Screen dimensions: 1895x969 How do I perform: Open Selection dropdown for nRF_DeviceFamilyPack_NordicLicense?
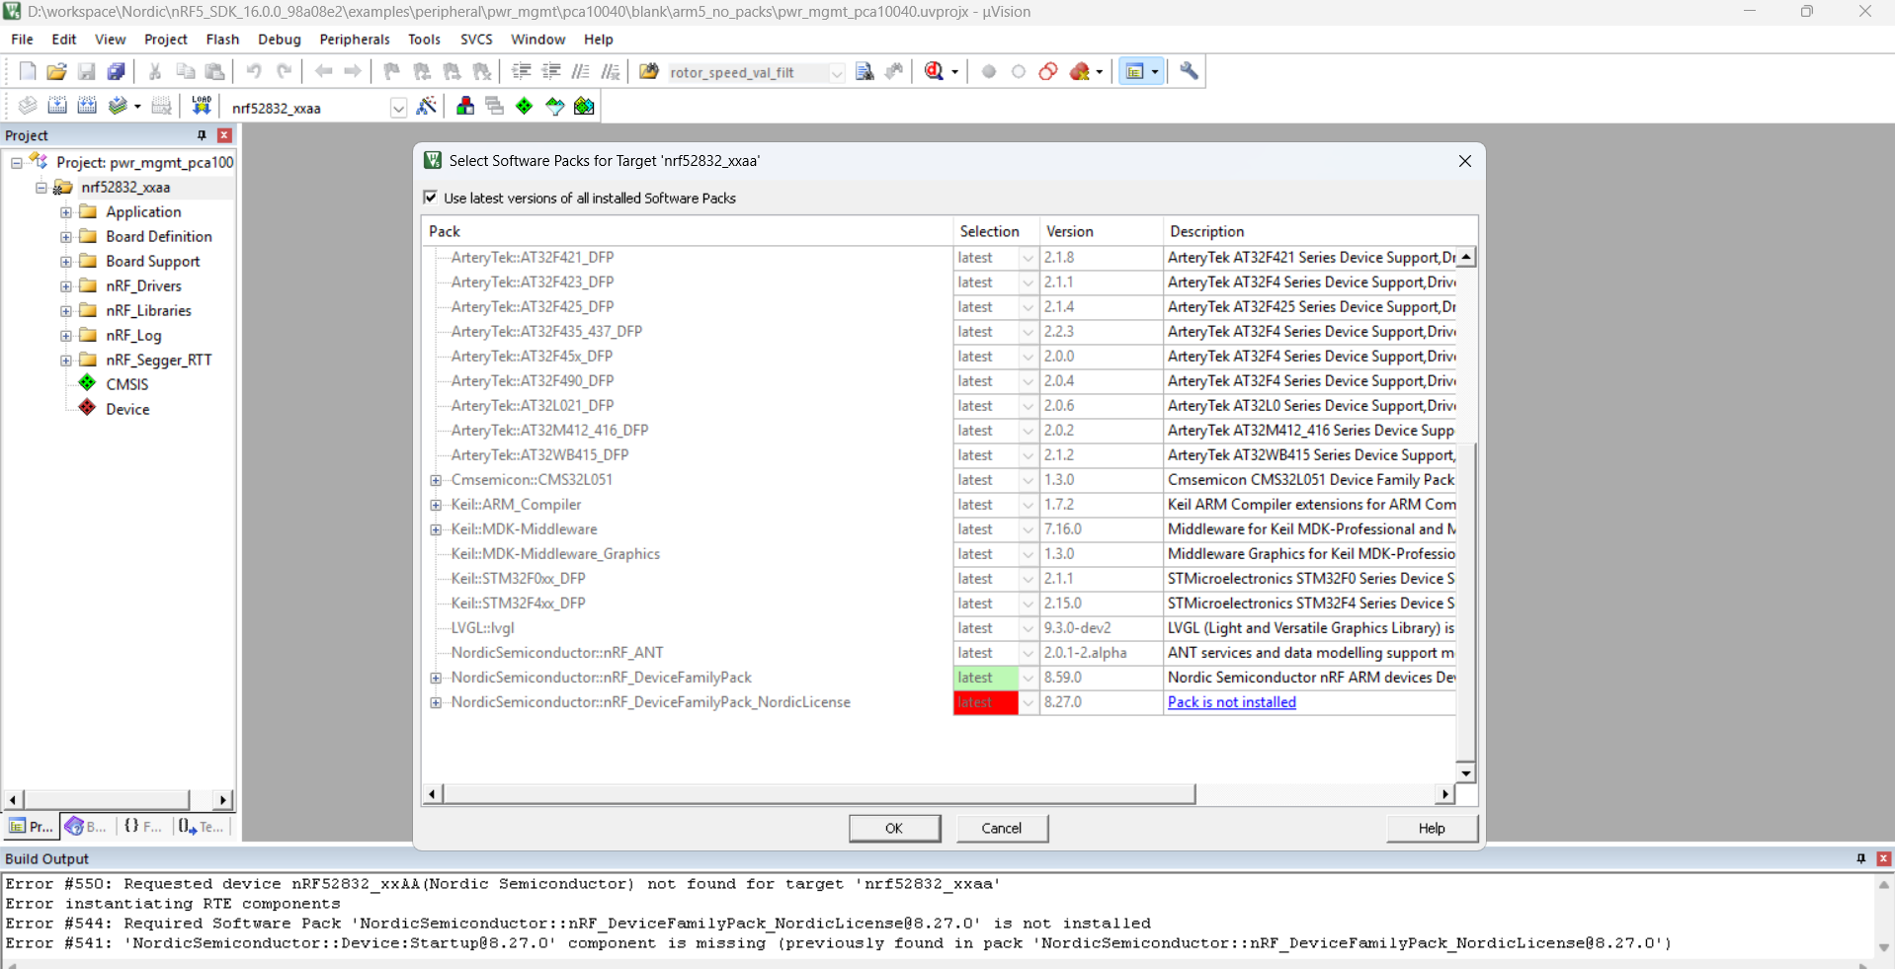click(x=1028, y=702)
